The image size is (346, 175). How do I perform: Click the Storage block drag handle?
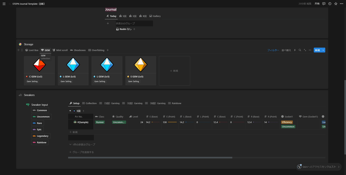coord(22,50)
